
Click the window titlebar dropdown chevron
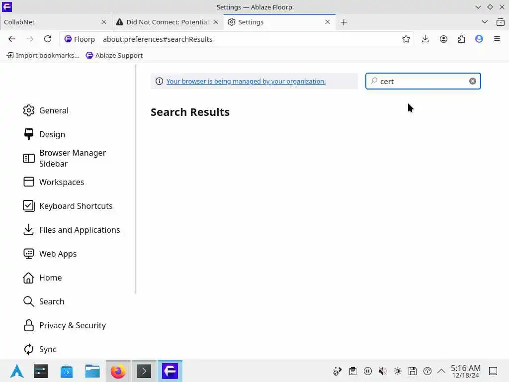click(478, 7)
